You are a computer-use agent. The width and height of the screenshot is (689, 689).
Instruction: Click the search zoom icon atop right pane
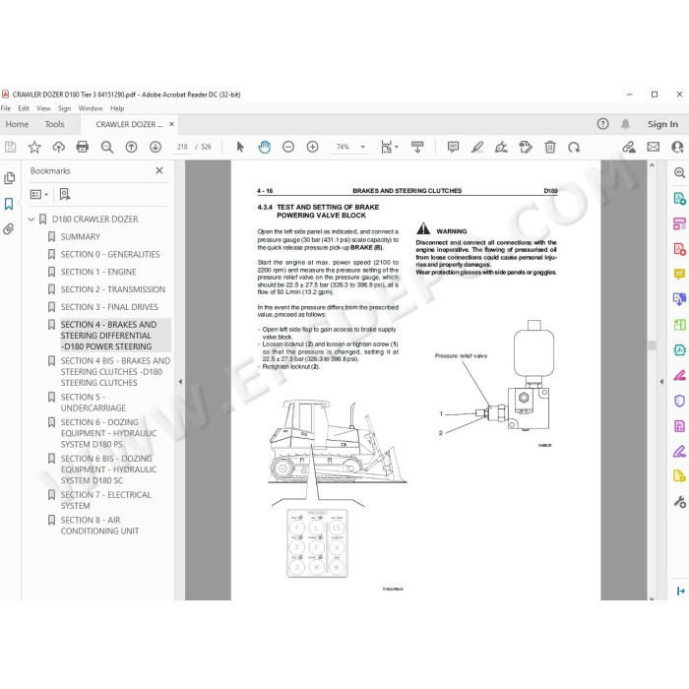(x=679, y=172)
